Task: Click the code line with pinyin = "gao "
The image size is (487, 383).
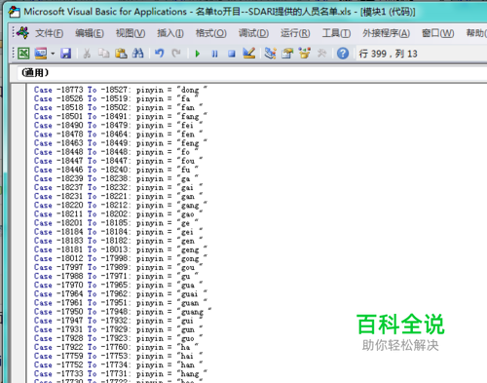Action: pos(119,214)
